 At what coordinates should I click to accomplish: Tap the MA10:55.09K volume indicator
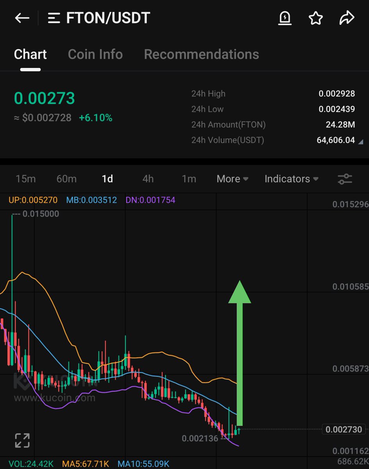coord(143,464)
